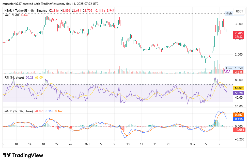Select the MACD (12, 26, close) indicator title

click(17, 111)
